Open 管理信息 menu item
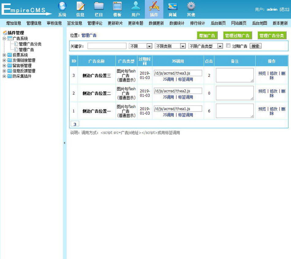This screenshot has height=259, width=291. [34, 23]
